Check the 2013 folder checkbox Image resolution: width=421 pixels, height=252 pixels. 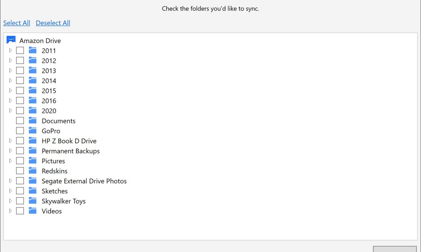(20, 71)
